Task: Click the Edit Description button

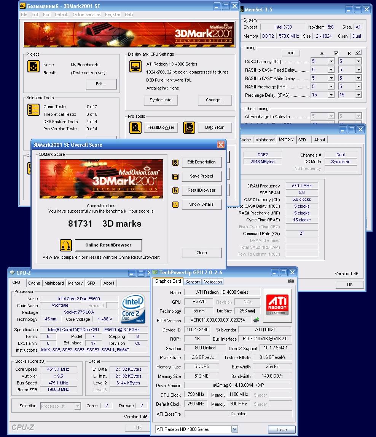Action: click(x=201, y=162)
